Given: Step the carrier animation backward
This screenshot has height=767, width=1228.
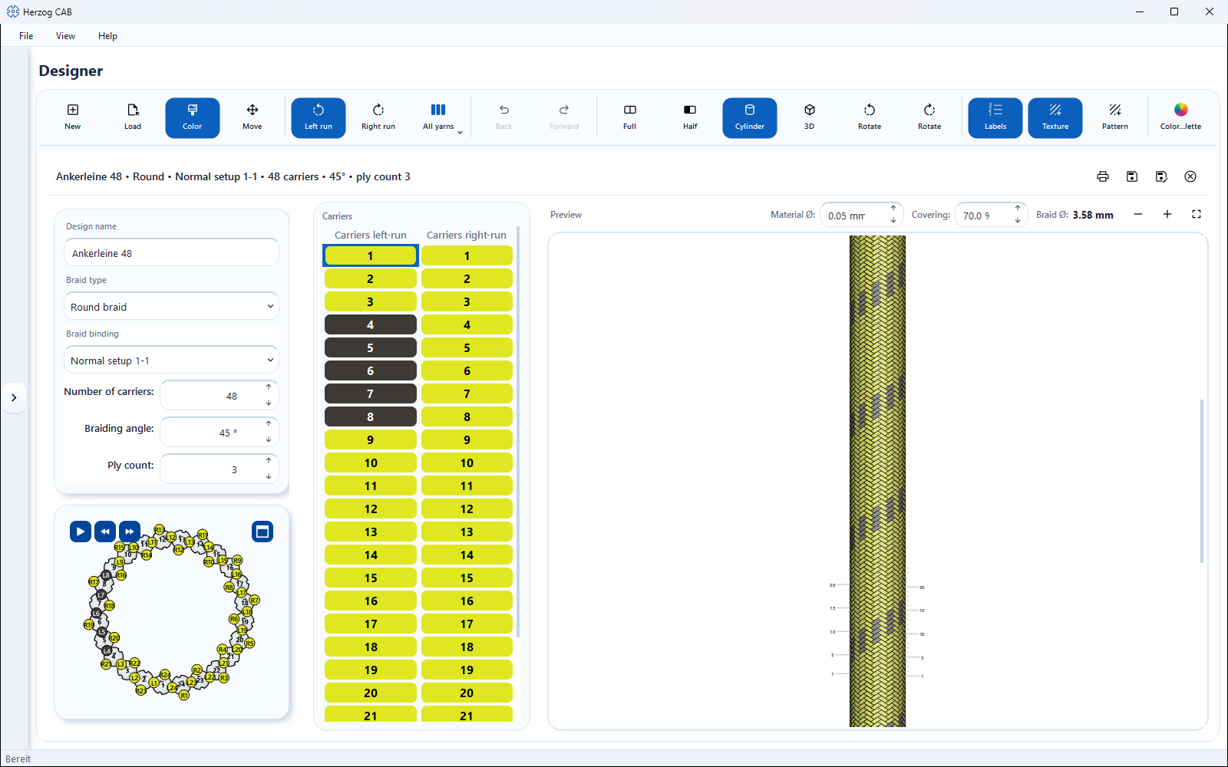Looking at the screenshot, I should pos(105,532).
